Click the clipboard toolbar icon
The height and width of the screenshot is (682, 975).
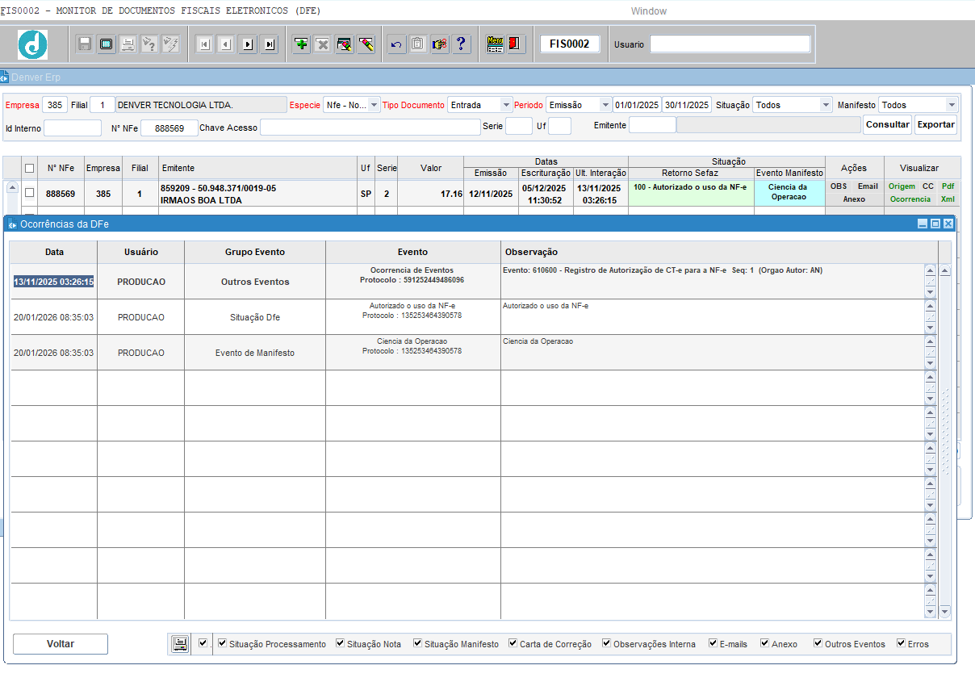(x=417, y=44)
